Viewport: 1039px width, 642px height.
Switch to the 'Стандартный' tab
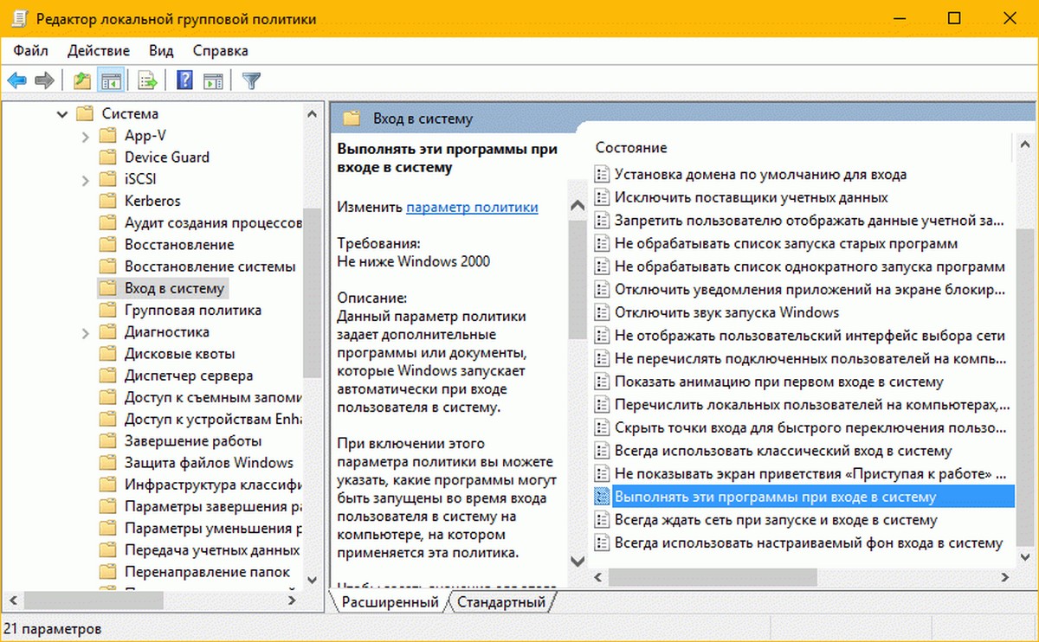[501, 602]
